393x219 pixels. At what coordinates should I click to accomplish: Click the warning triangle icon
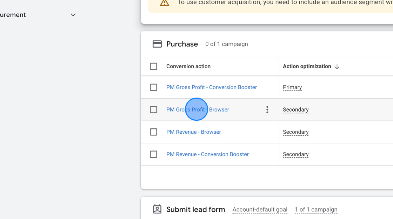click(x=165, y=3)
